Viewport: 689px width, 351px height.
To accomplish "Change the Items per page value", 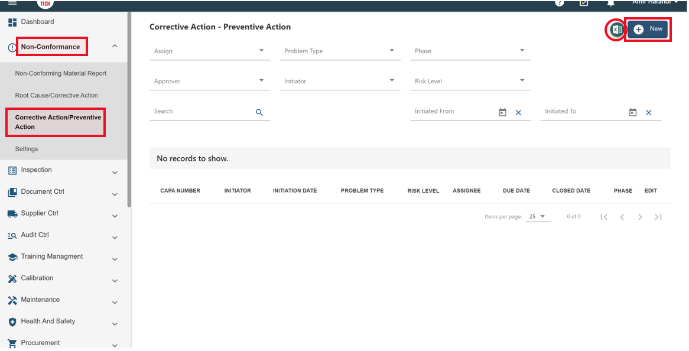I will [x=537, y=216].
